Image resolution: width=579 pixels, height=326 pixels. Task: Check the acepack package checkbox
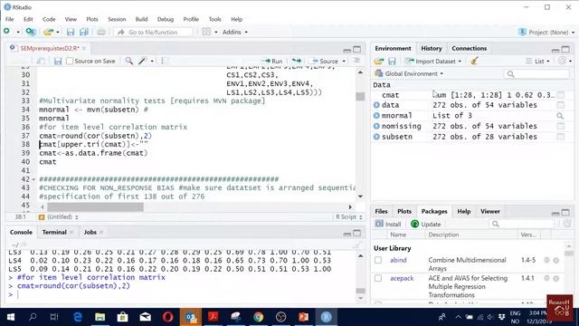pyautogui.click(x=378, y=278)
